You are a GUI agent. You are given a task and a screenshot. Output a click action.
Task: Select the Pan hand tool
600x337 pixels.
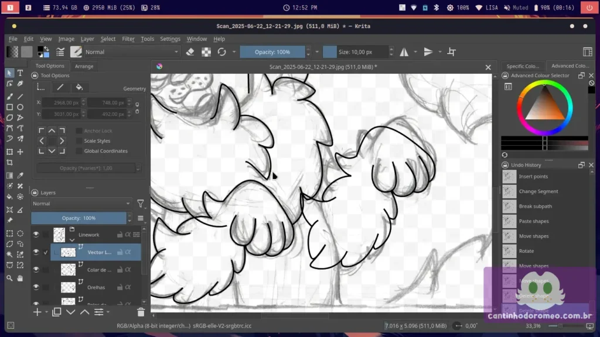[x=21, y=278]
